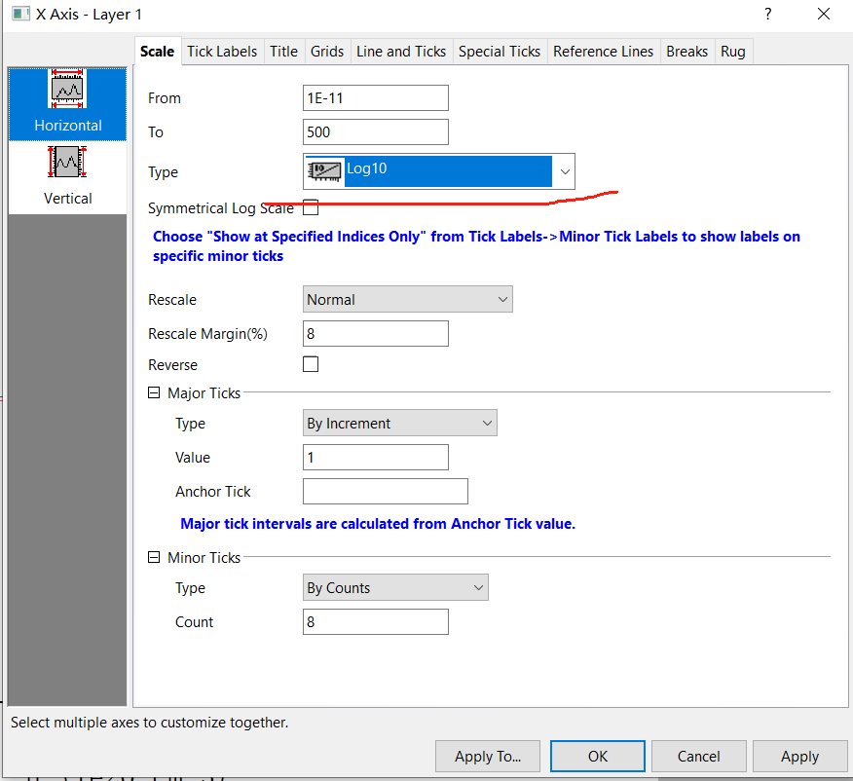Switch to the Tick Labels tab
The width and height of the screenshot is (853, 781).
click(x=222, y=51)
